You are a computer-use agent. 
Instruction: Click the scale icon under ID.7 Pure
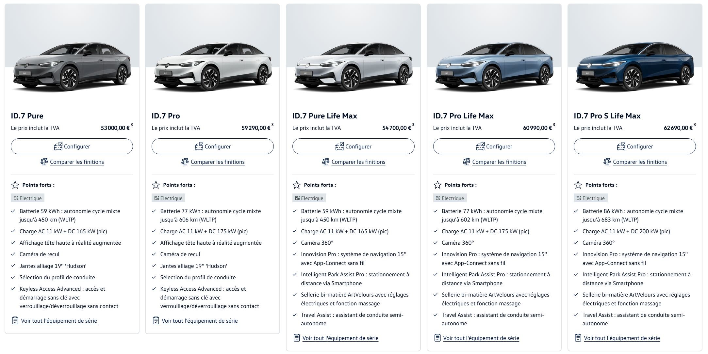tap(44, 162)
